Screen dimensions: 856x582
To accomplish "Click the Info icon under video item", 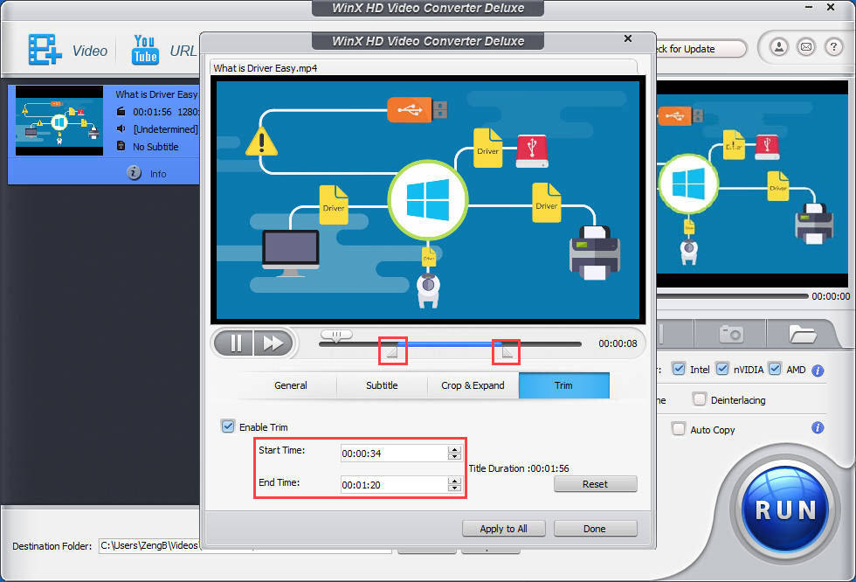I will pyautogui.click(x=134, y=173).
